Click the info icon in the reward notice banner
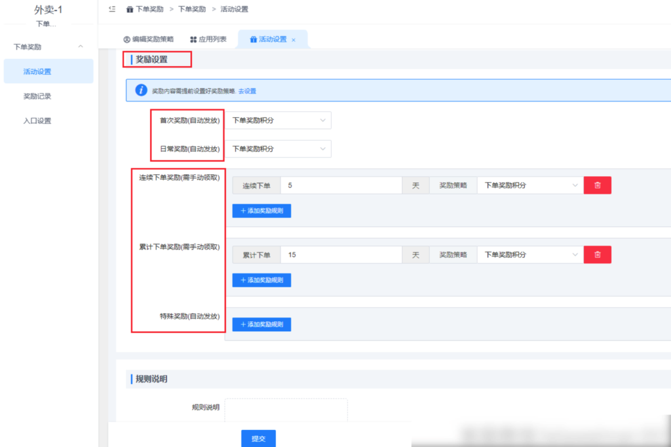671x447 pixels. click(140, 90)
